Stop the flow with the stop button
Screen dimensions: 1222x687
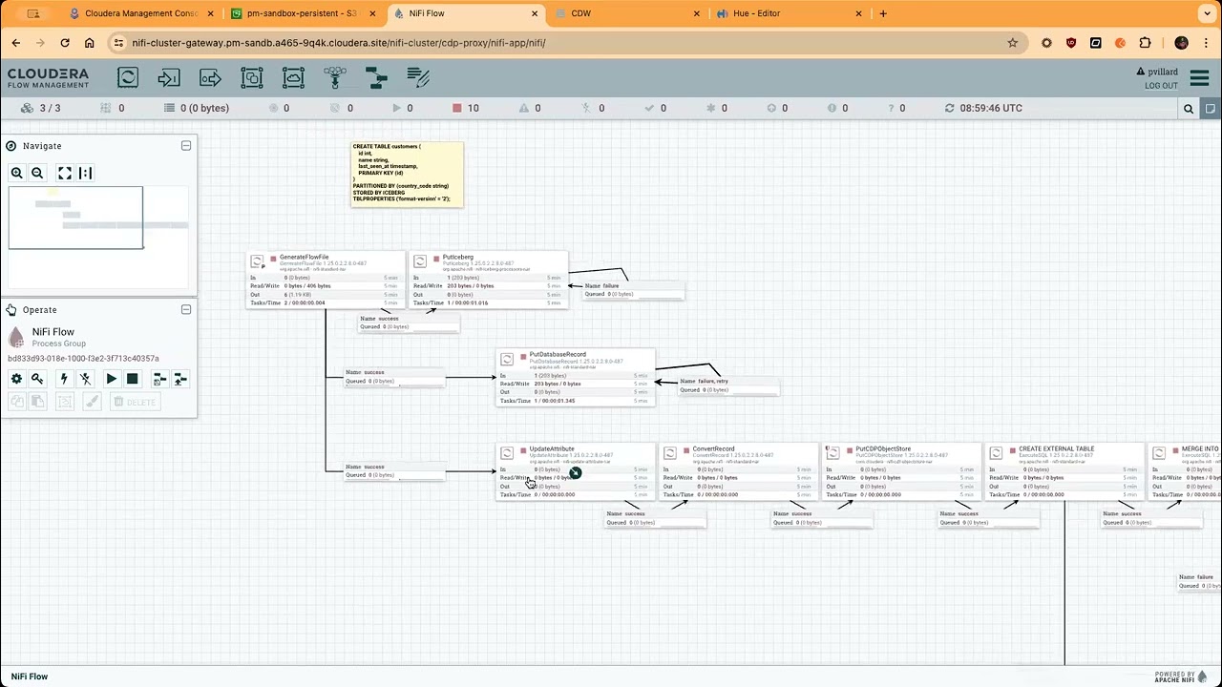133,379
